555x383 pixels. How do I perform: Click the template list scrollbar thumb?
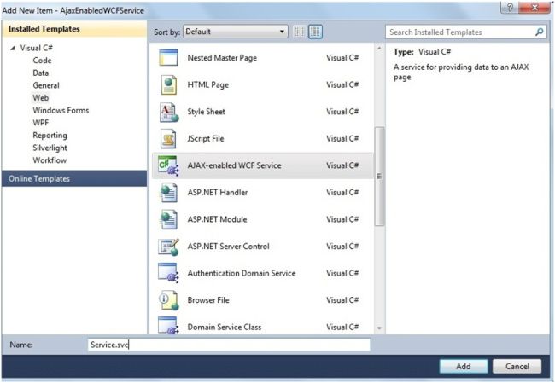pyautogui.click(x=379, y=176)
